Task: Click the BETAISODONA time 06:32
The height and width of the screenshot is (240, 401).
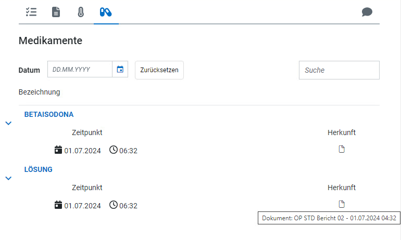Action: [128, 151]
